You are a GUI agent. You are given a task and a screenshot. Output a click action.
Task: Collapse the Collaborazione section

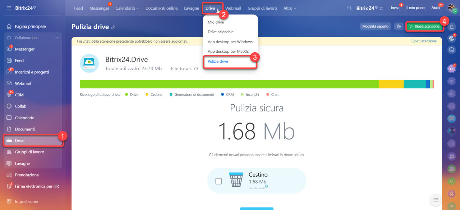(57, 38)
